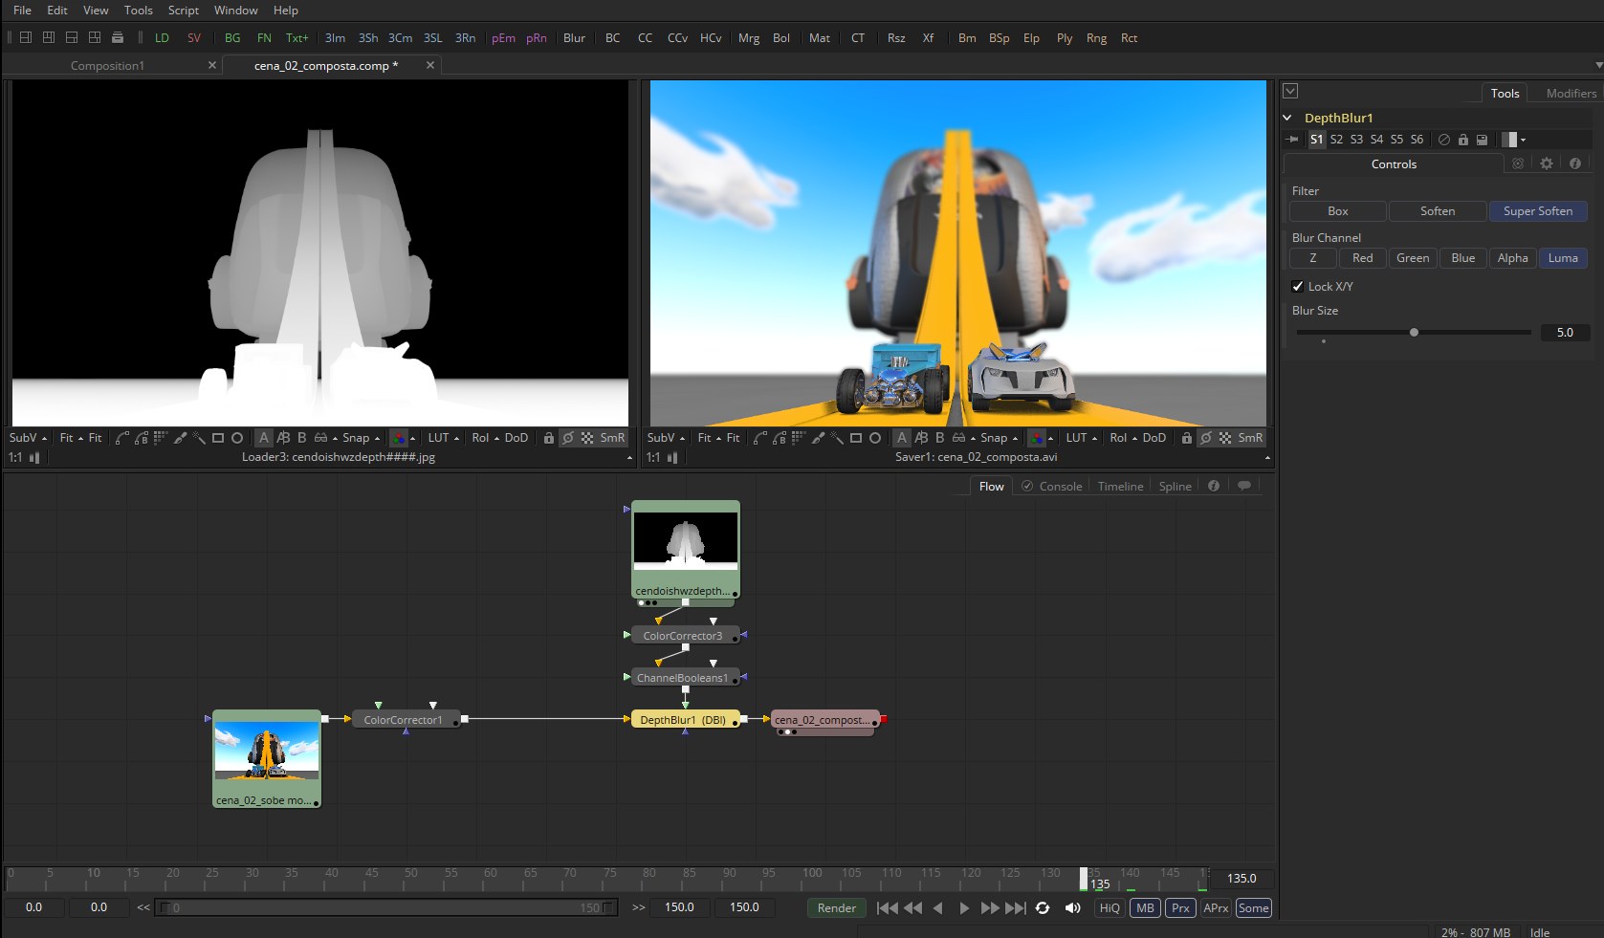Select the B-spline tool in left viewer toolbar

coord(142,438)
